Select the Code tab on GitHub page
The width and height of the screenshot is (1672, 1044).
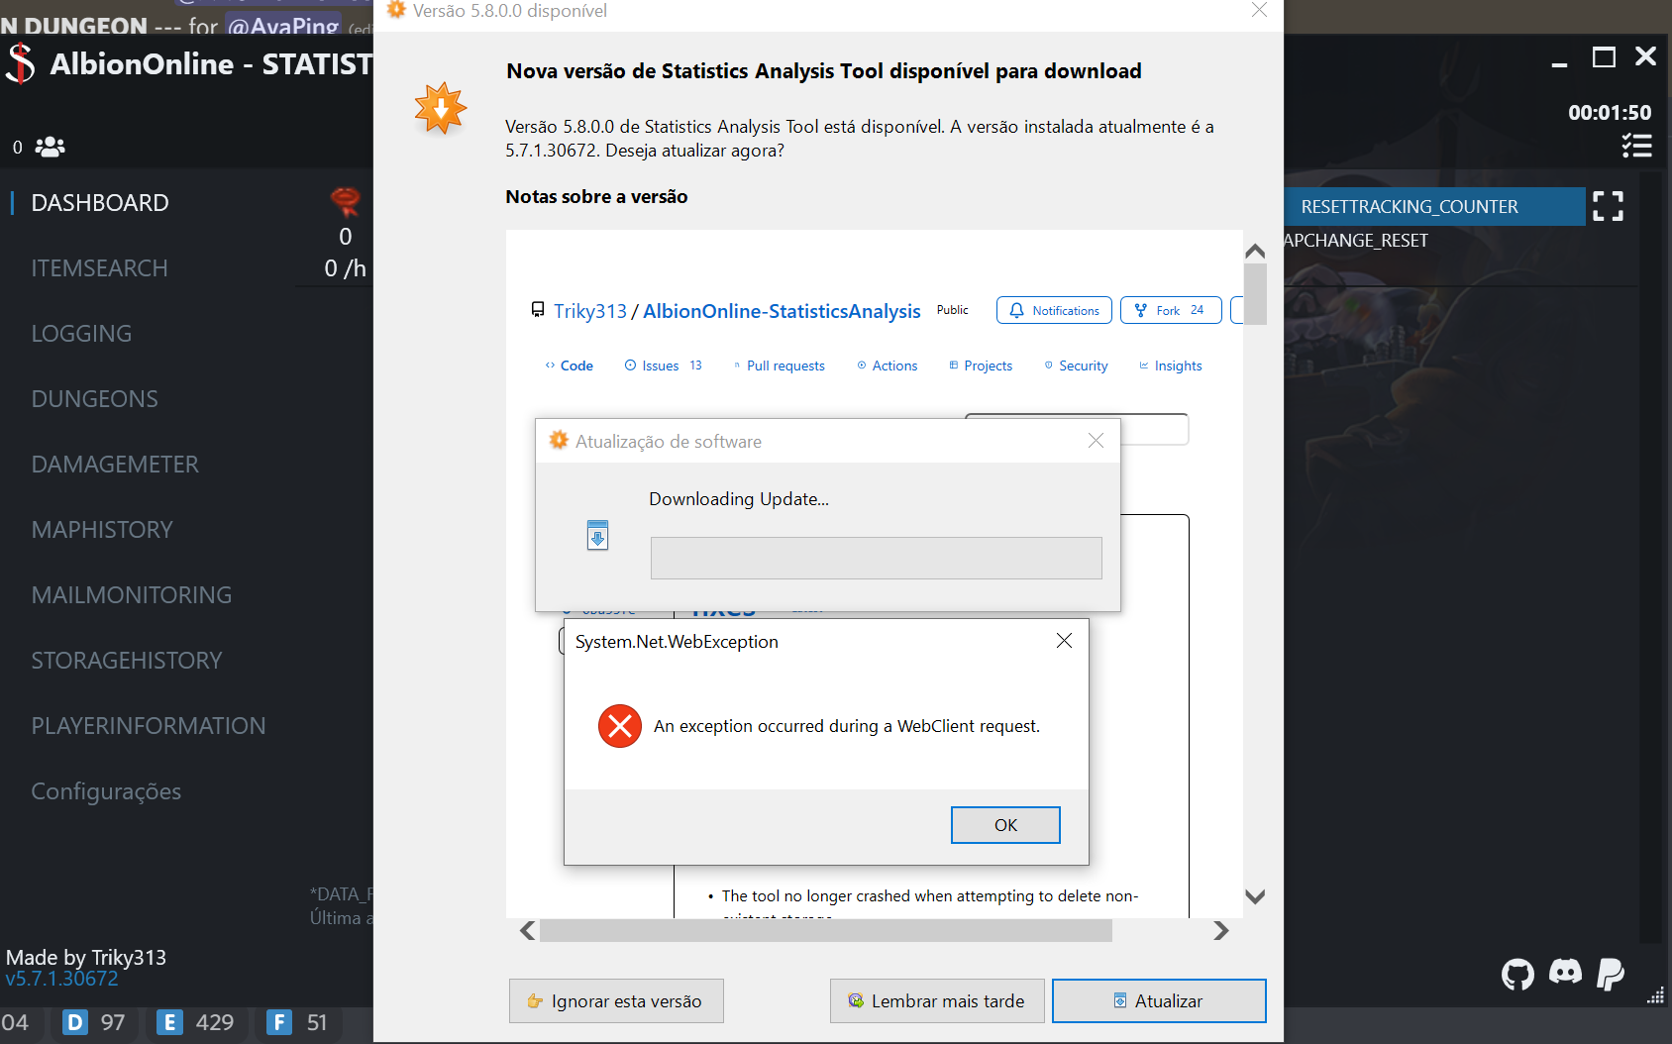(x=569, y=365)
